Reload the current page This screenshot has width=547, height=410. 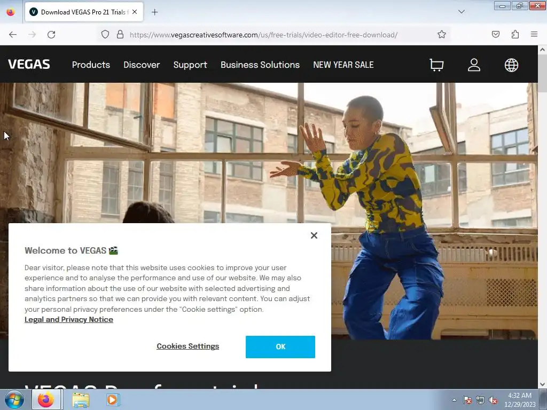click(51, 35)
